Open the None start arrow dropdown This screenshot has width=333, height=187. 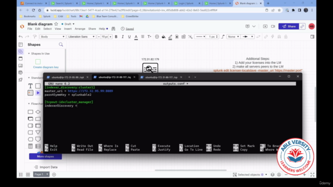[x=234, y=37]
